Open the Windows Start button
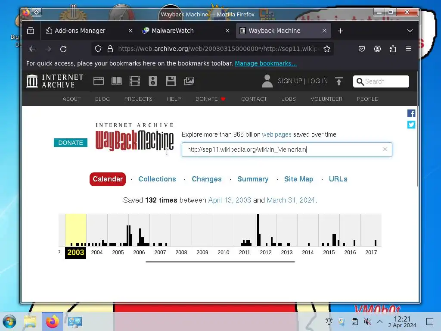The width and height of the screenshot is (441, 331). point(9,322)
